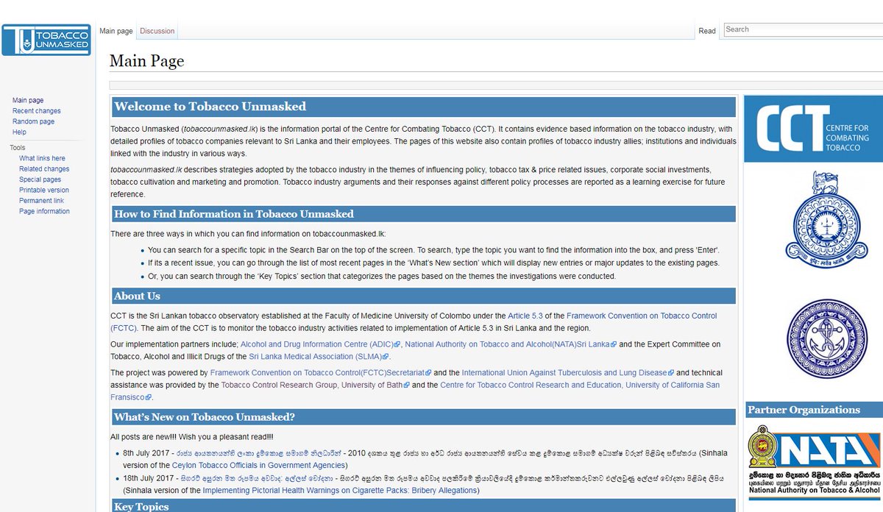Go to Main page in sidebar
883x512 pixels.
28,100
